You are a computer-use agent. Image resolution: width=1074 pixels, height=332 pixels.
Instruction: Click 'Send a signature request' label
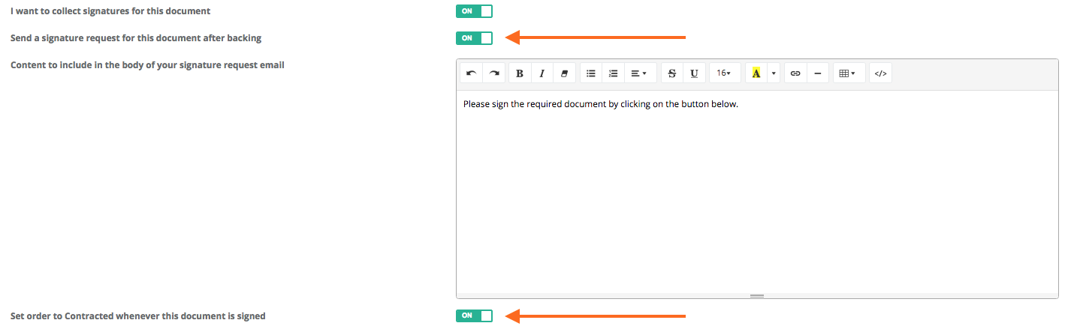coord(136,37)
